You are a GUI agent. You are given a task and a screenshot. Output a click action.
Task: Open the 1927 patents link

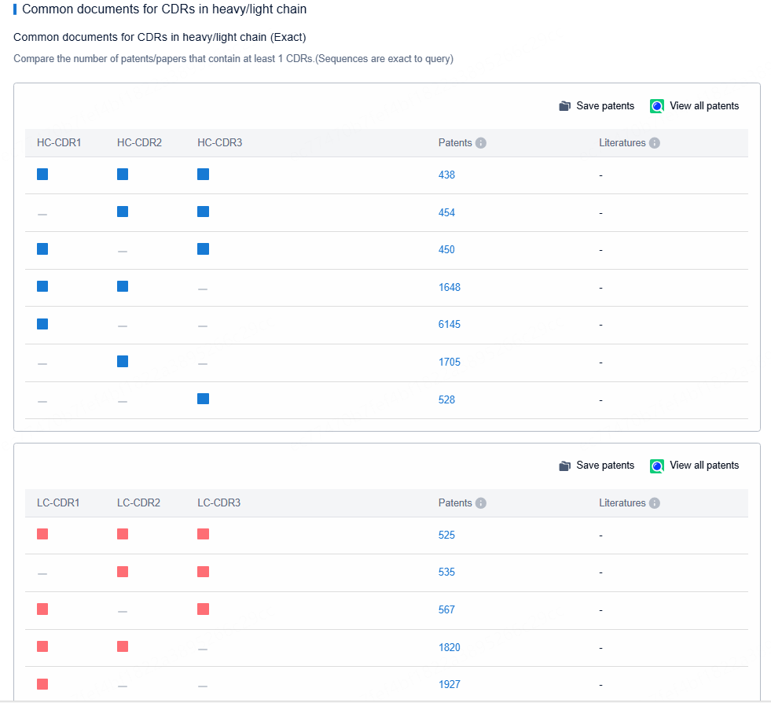click(449, 685)
